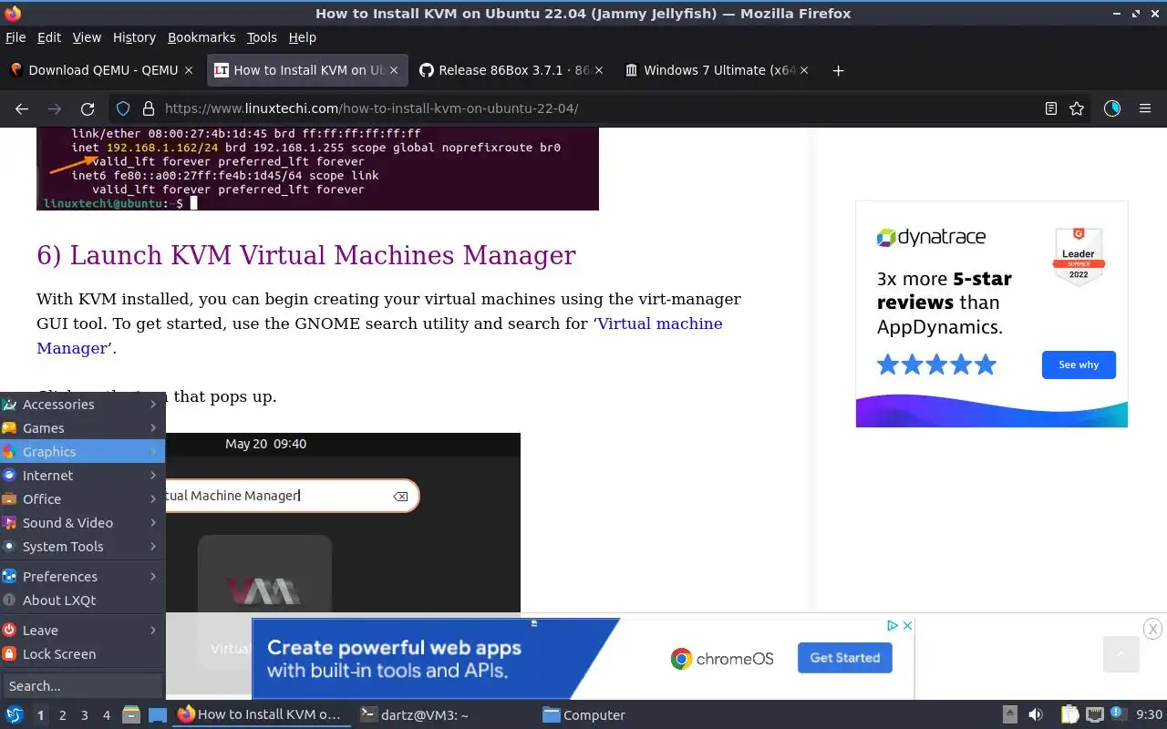Image resolution: width=1167 pixels, height=729 pixels.
Task: Open the Firefox hamburger application menu
Action: (1145, 108)
